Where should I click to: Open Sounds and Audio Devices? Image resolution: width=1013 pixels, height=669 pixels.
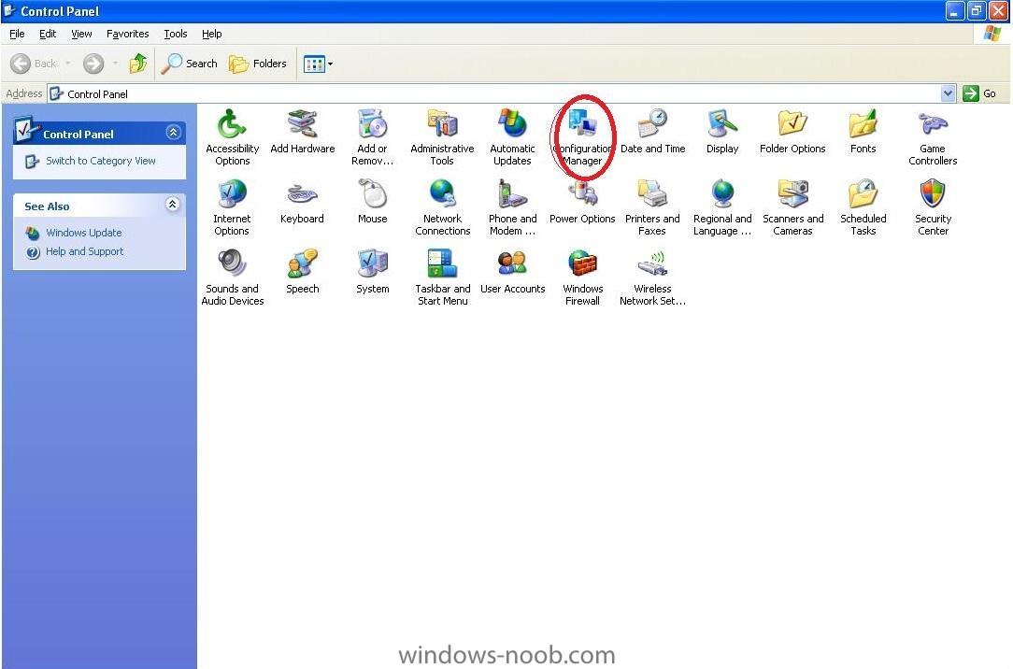(x=232, y=278)
